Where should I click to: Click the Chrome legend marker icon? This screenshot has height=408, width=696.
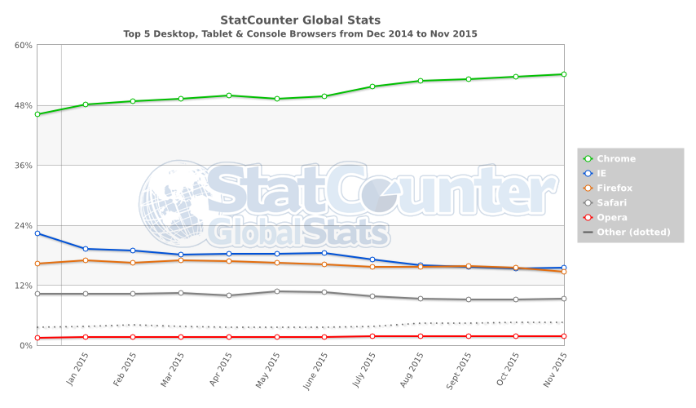click(x=588, y=159)
